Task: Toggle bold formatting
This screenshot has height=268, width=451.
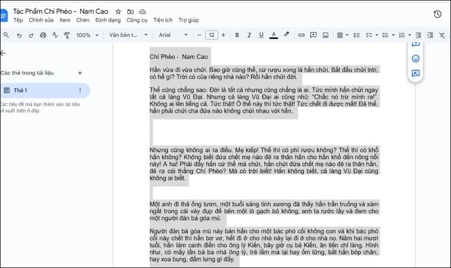Action: pyautogui.click(x=237, y=35)
